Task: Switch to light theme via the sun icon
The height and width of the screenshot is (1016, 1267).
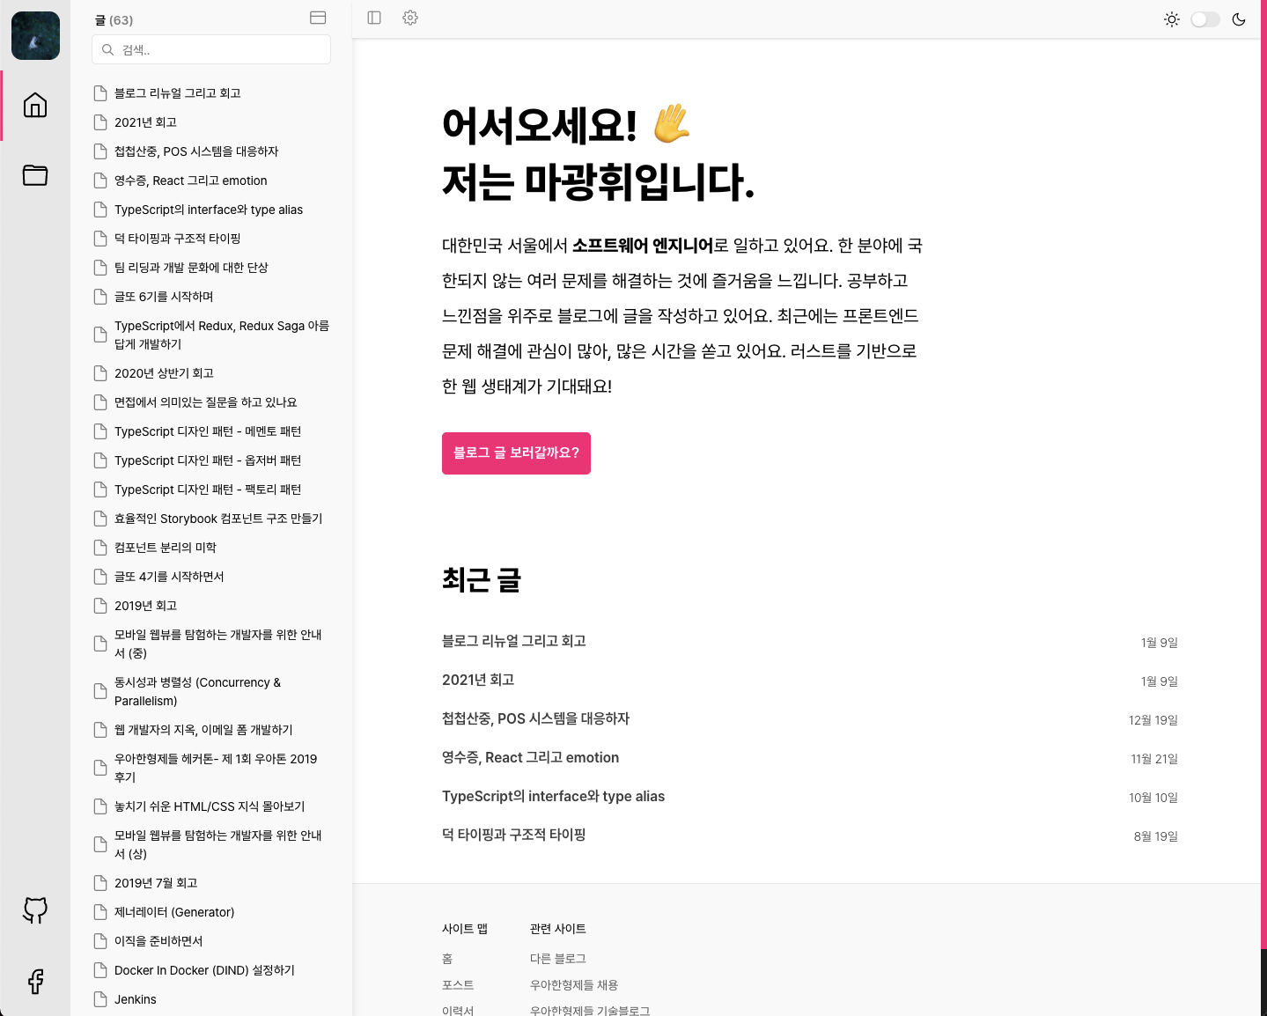Action: (1171, 18)
